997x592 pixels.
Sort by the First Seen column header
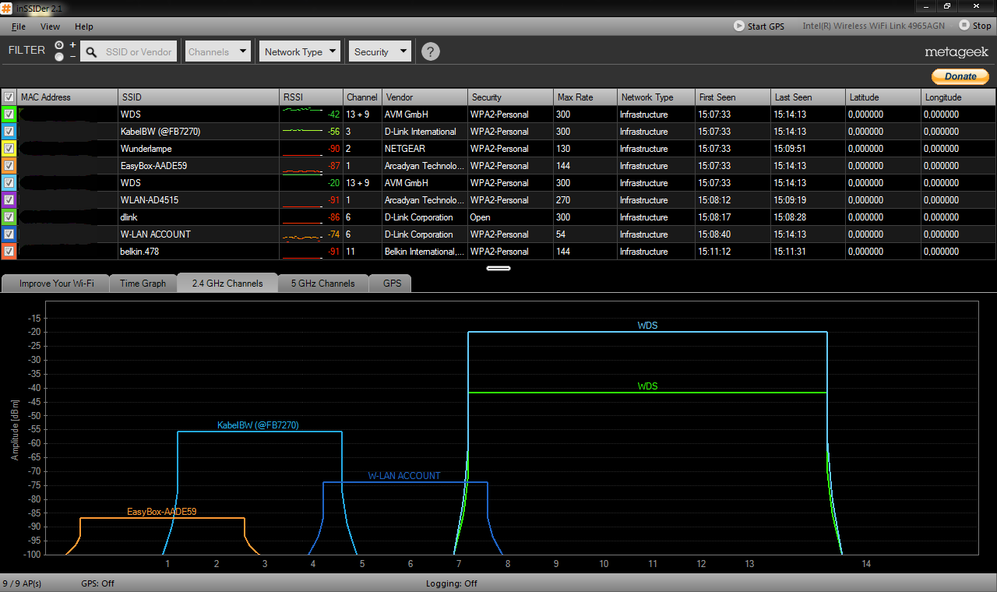[732, 97]
